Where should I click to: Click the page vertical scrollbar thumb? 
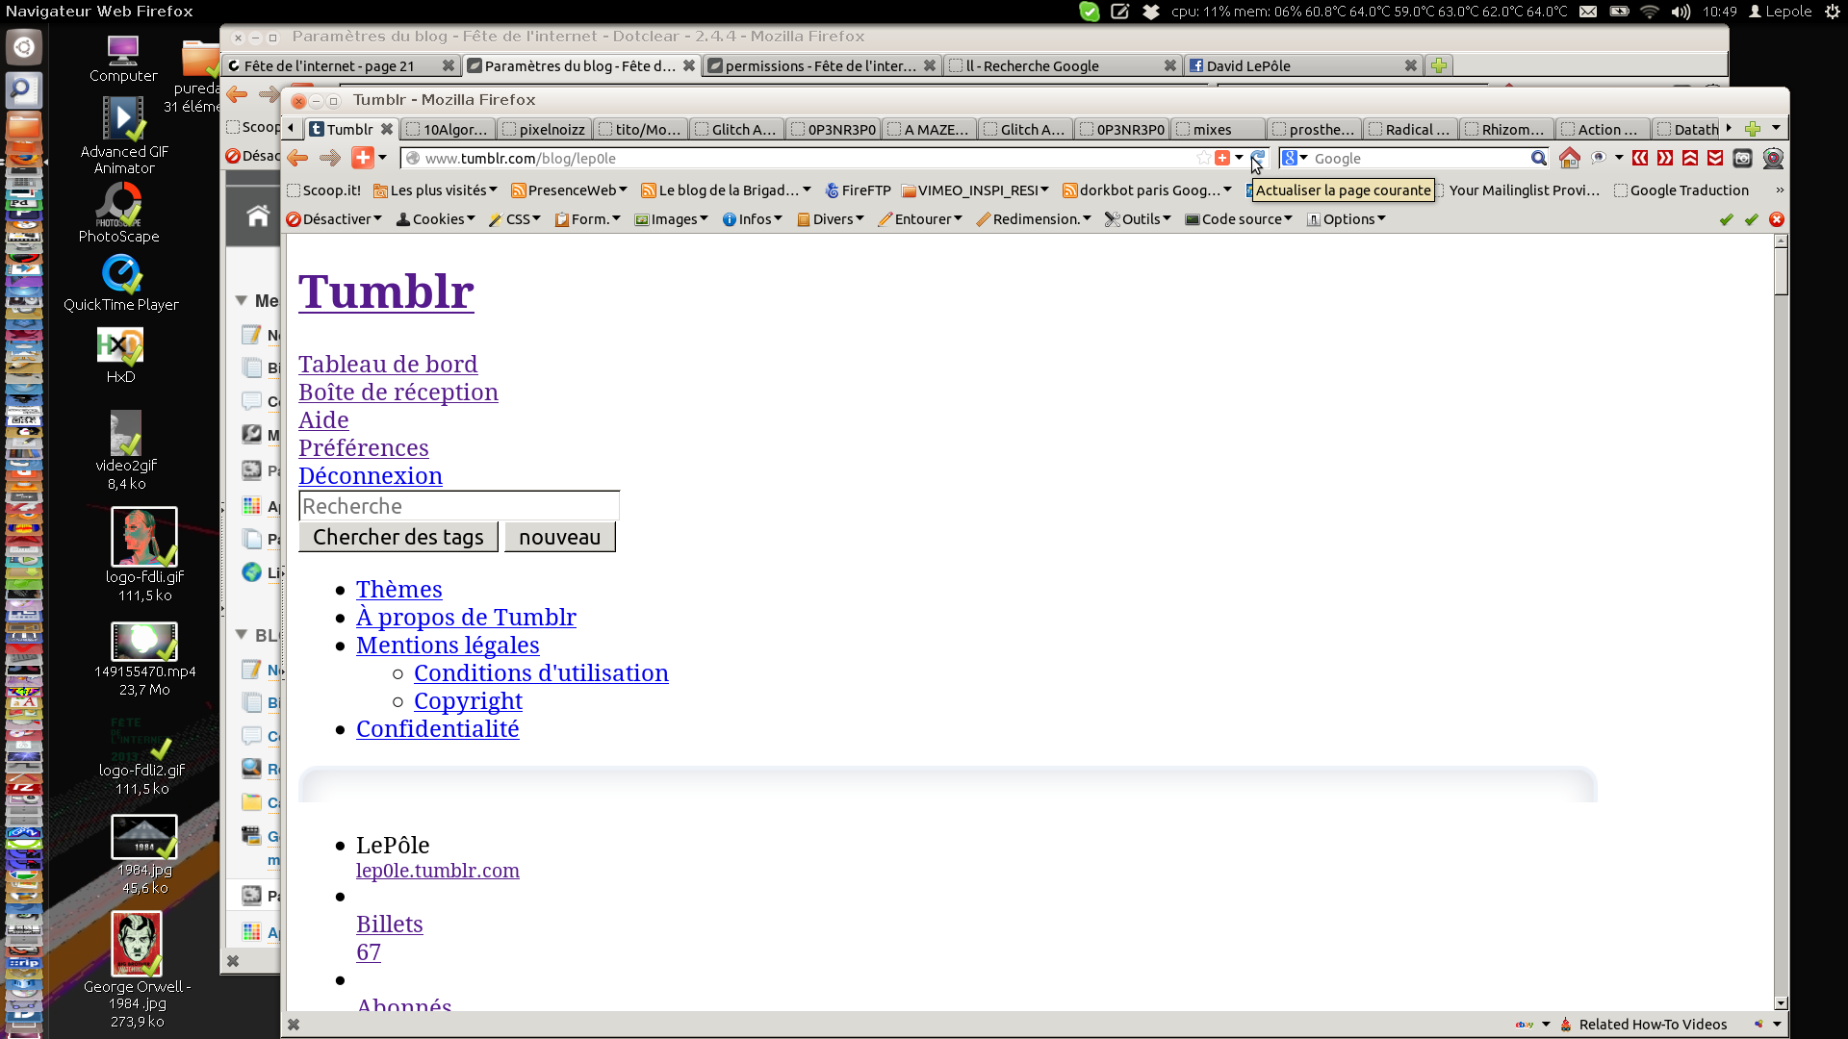coord(1781,270)
